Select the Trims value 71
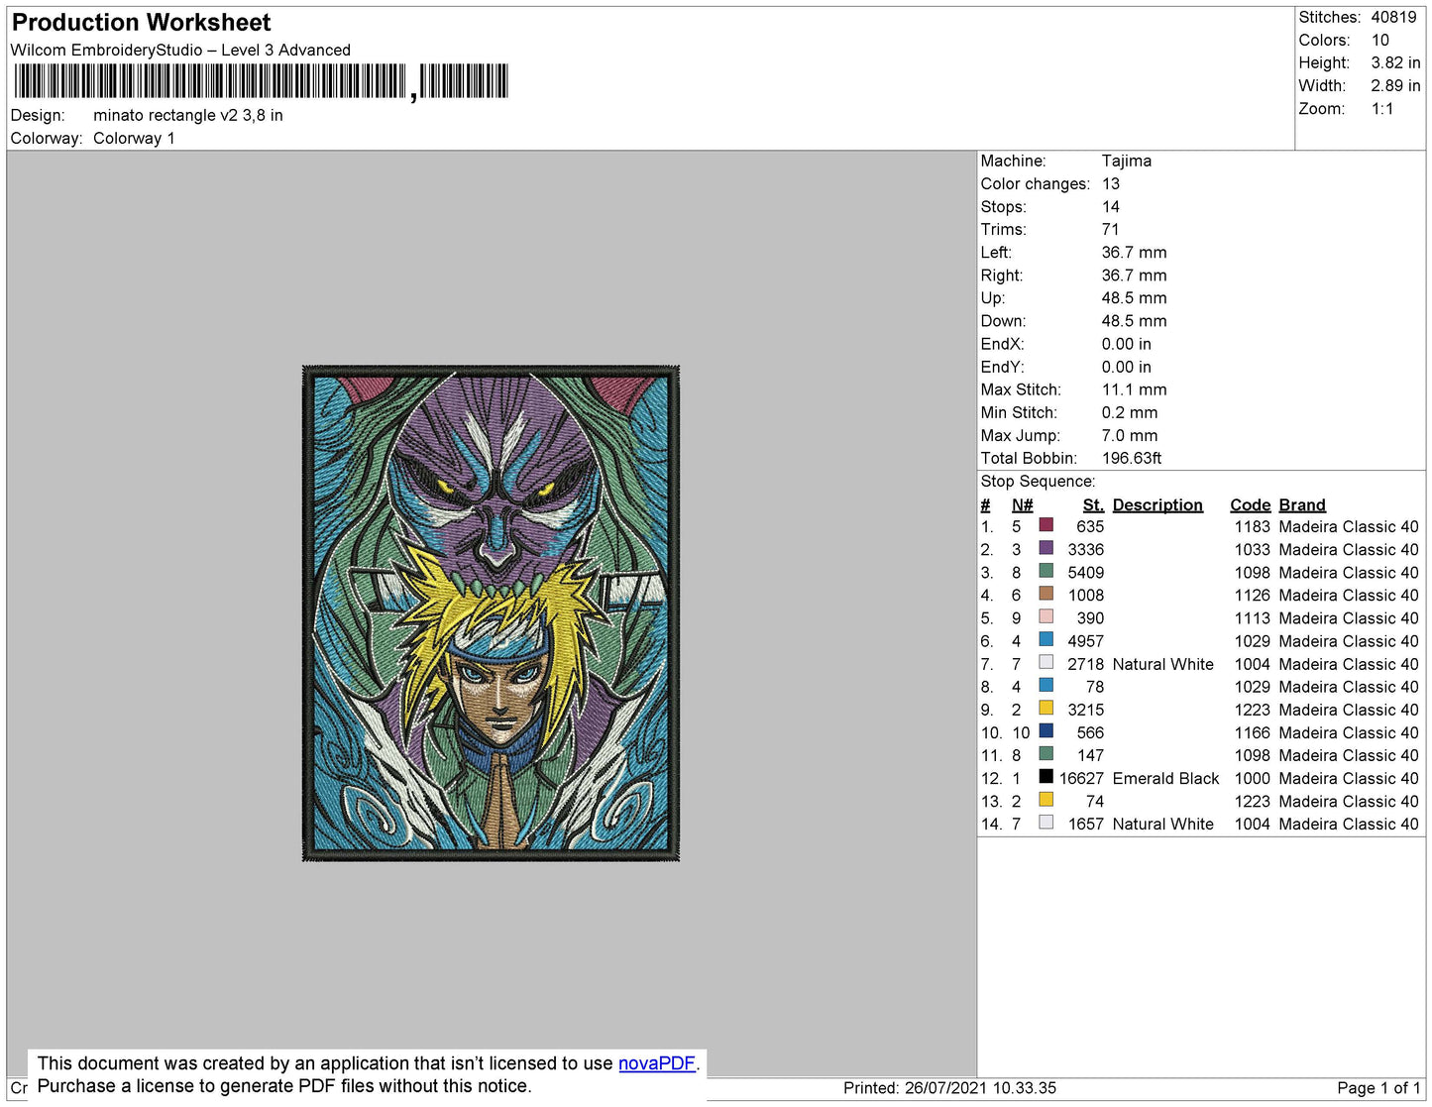This screenshot has width=1432, height=1107. [x=1110, y=230]
